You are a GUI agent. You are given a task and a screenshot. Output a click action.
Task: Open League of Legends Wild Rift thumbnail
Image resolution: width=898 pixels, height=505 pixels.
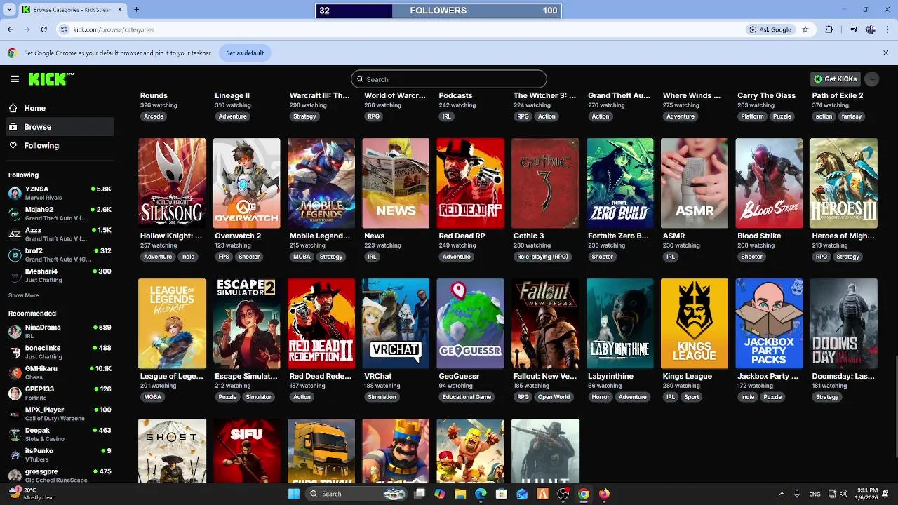coord(172,323)
